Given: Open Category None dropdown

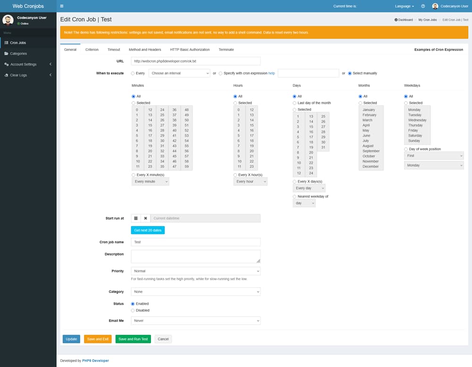Looking at the screenshot, I should point(196,292).
